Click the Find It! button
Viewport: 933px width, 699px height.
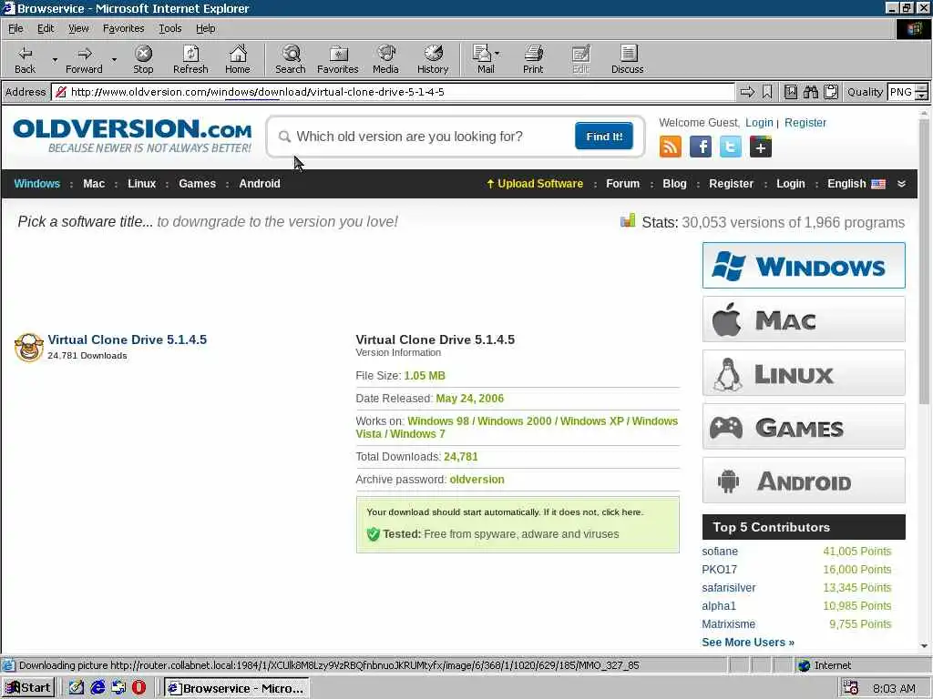coord(604,137)
